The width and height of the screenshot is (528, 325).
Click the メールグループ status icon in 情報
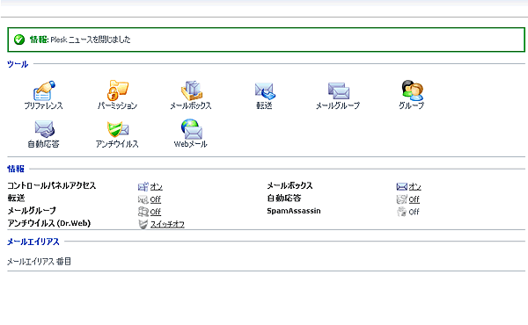coord(143,212)
